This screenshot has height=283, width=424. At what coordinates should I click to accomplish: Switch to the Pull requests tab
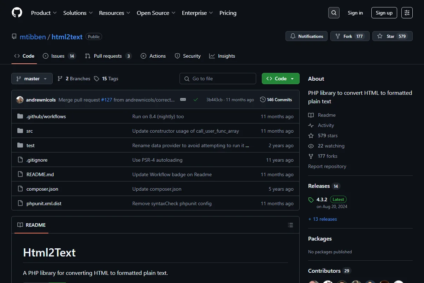(x=108, y=56)
